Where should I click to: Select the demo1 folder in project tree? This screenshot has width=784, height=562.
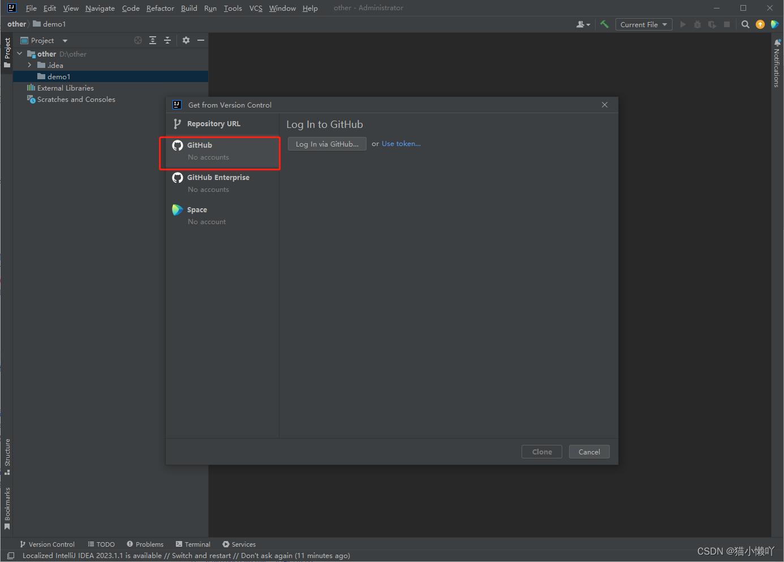coord(111,76)
